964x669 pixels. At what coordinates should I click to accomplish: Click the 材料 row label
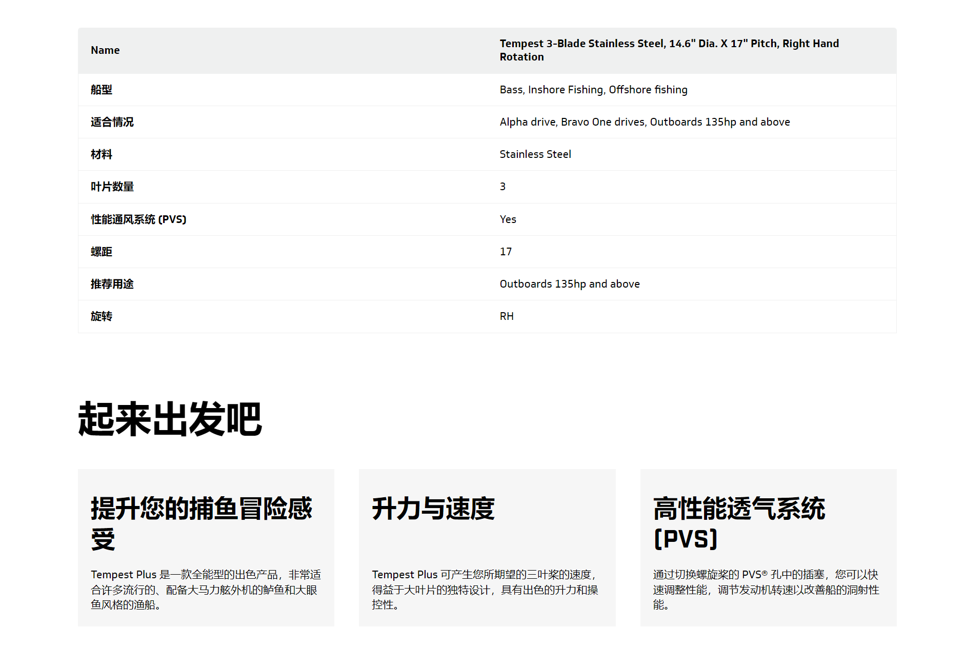[x=101, y=154]
